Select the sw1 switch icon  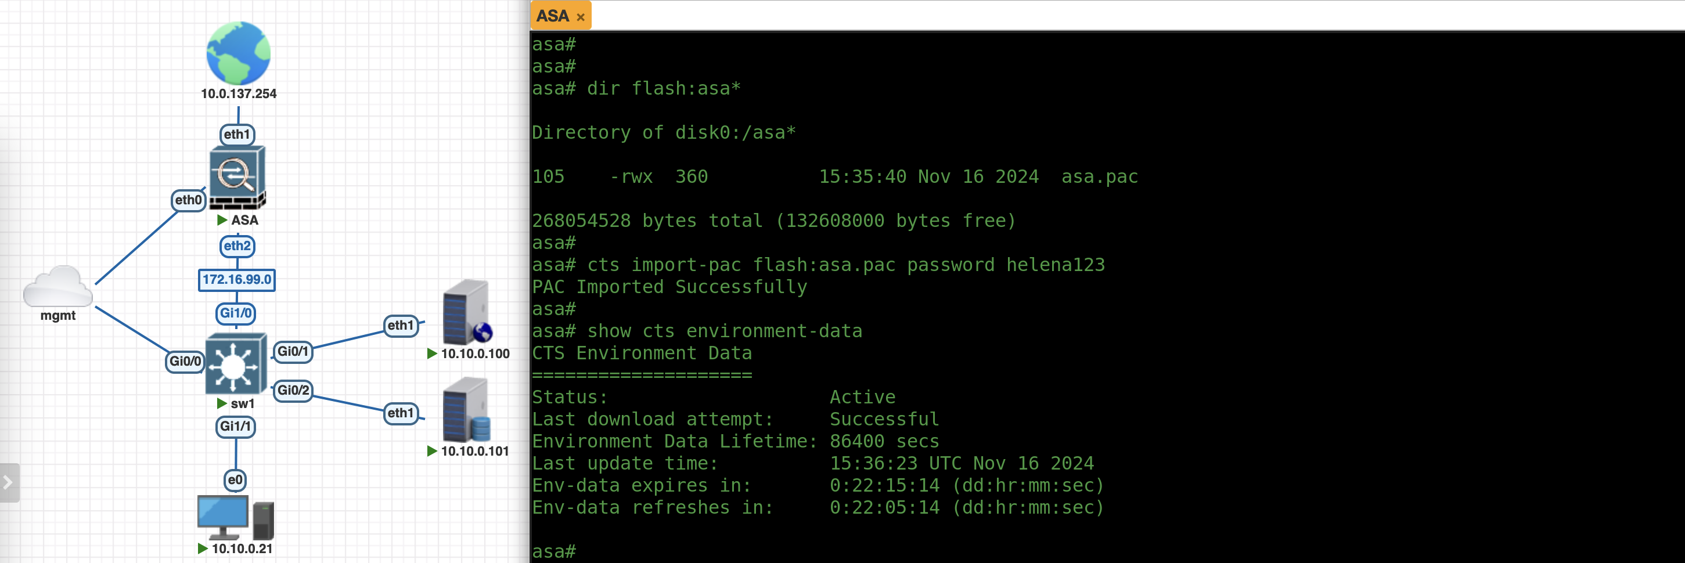[236, 364]
